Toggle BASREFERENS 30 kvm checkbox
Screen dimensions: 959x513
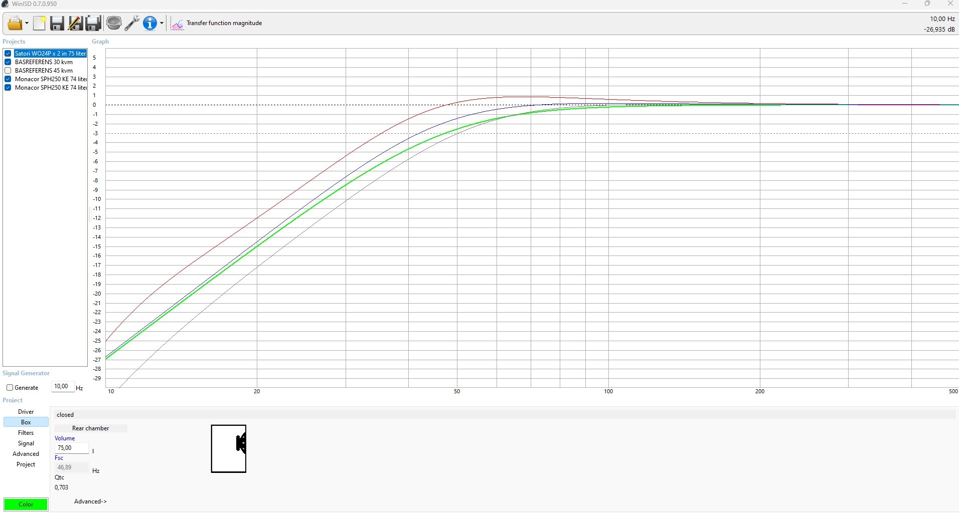(x=8, y=62)
